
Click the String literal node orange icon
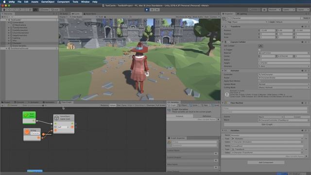click(x=27, y=132)
